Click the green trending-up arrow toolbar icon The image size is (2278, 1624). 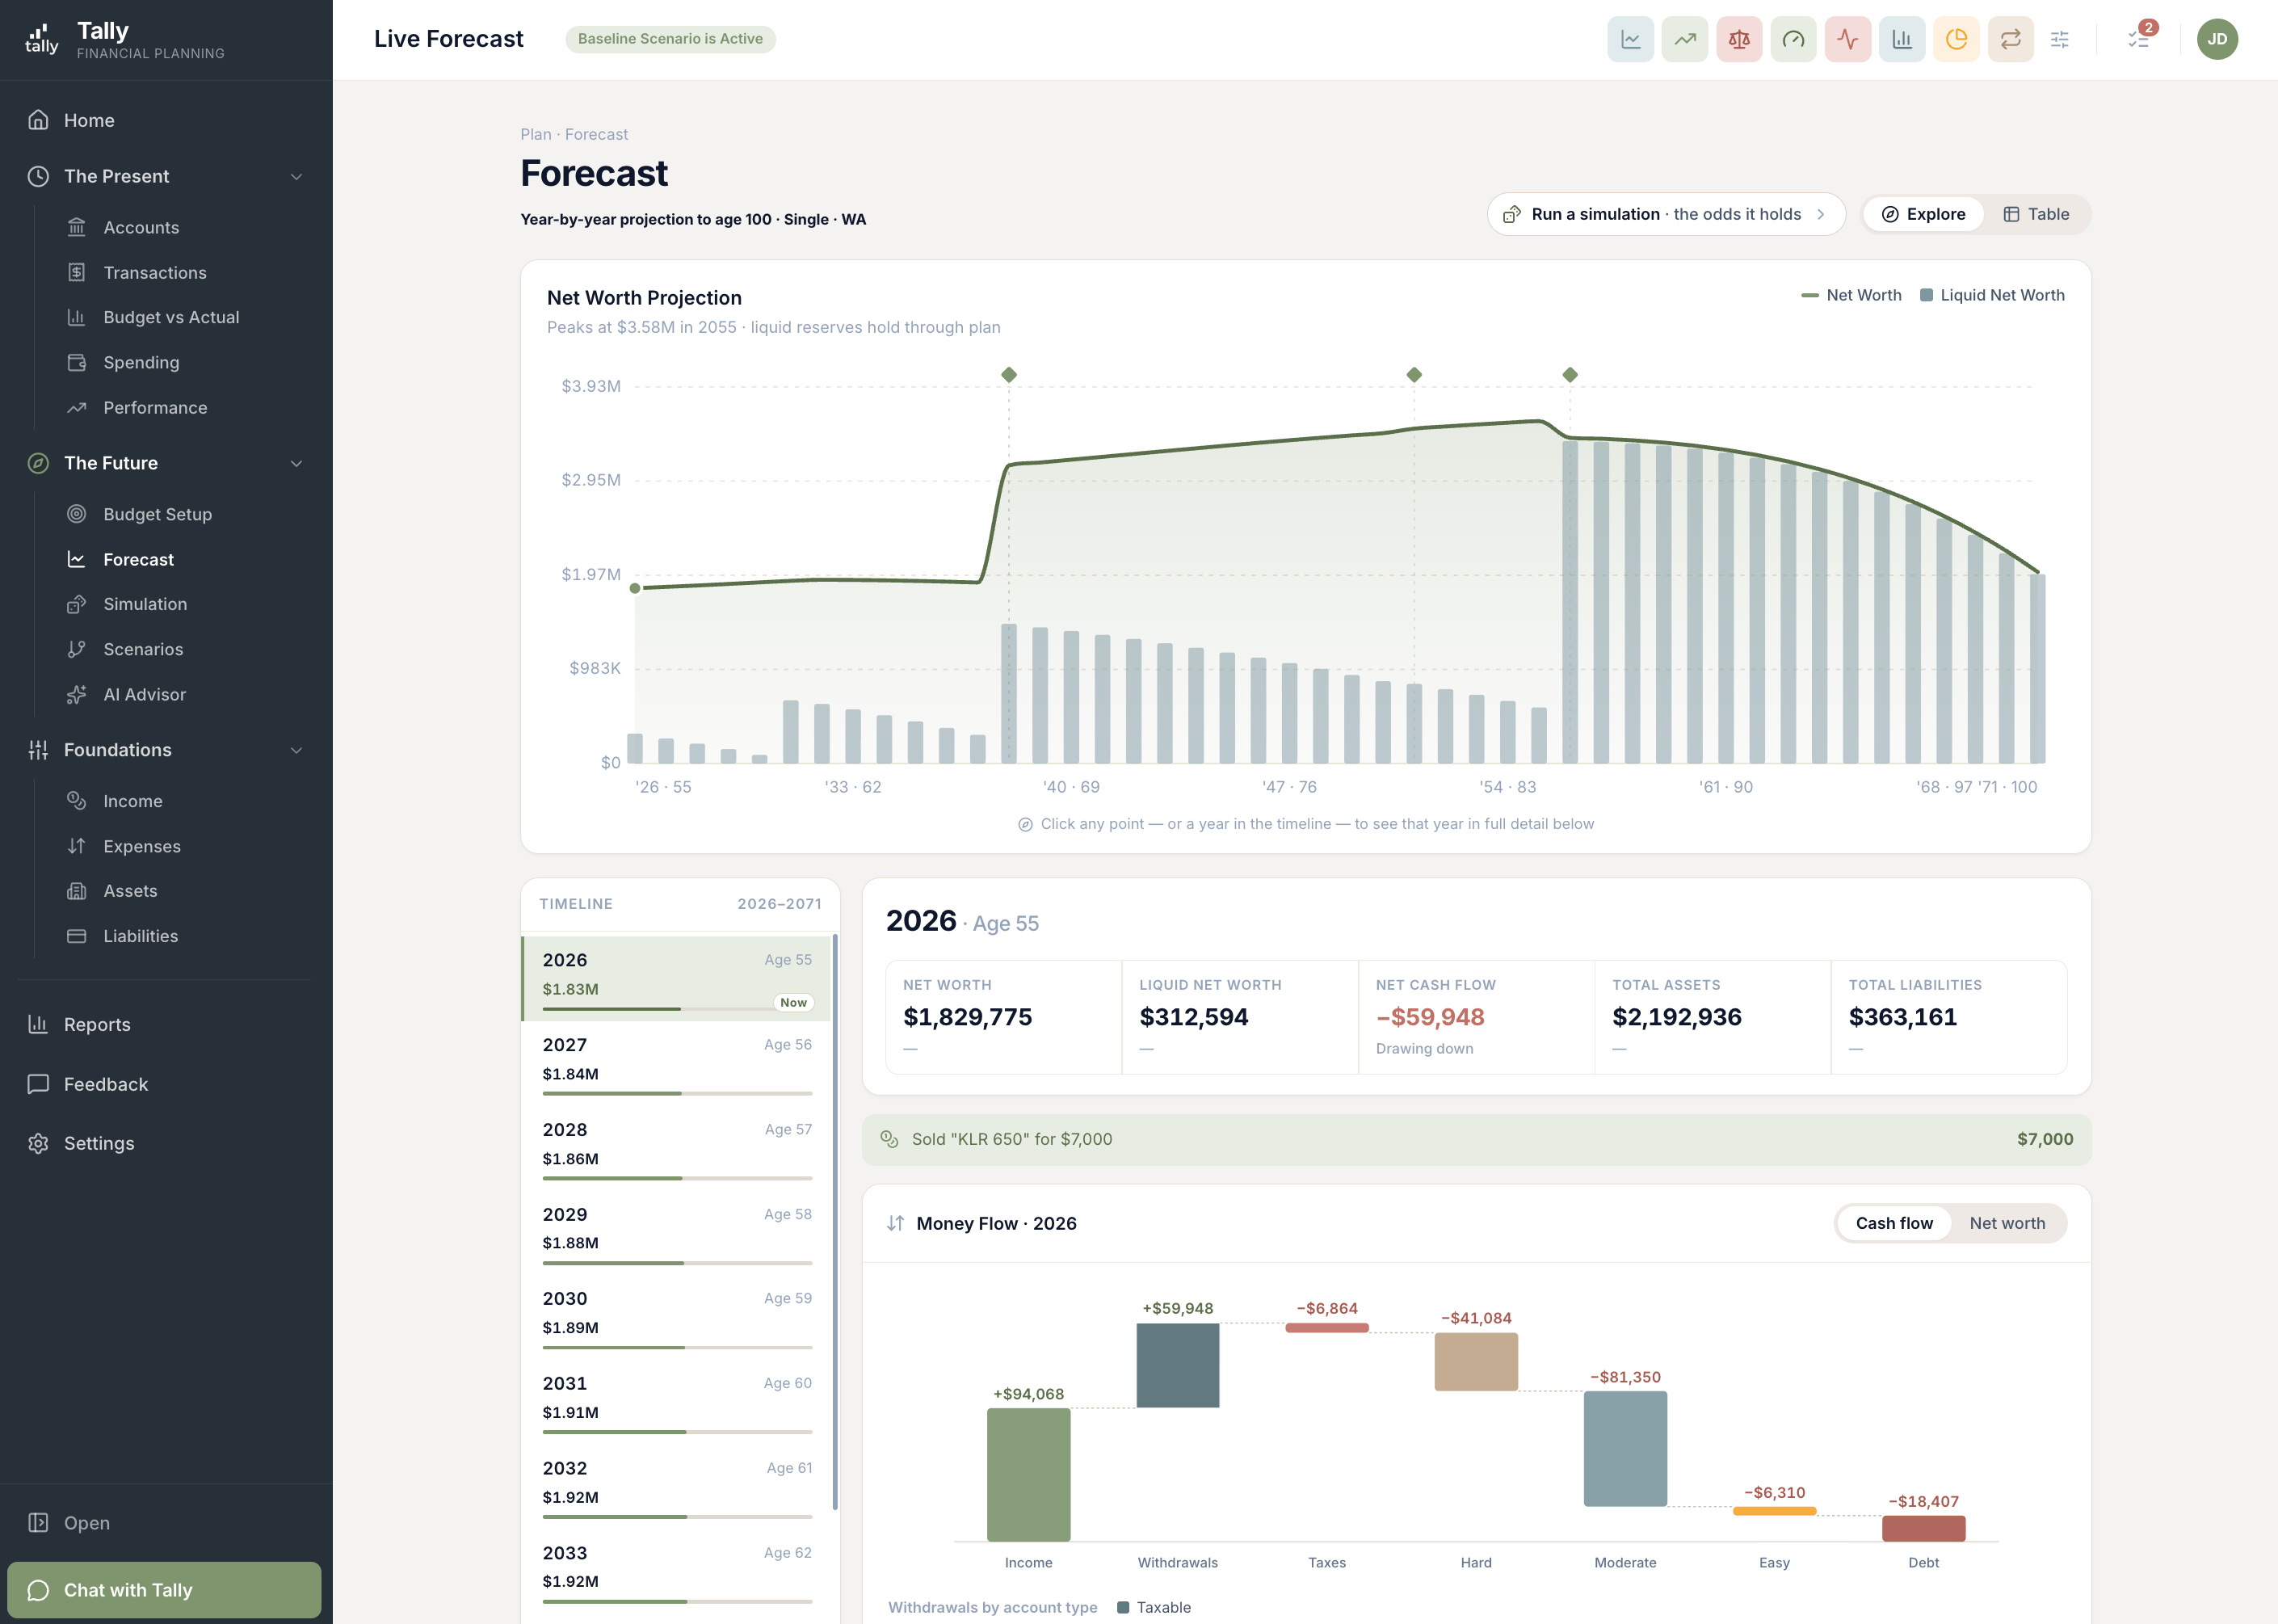click(1685, 39)
